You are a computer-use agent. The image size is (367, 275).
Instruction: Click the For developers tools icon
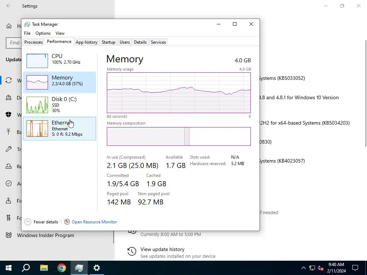coord(9,218)
